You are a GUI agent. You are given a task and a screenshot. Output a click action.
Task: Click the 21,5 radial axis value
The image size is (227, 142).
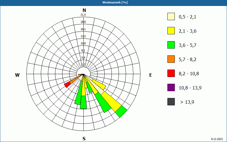point(83,15)
